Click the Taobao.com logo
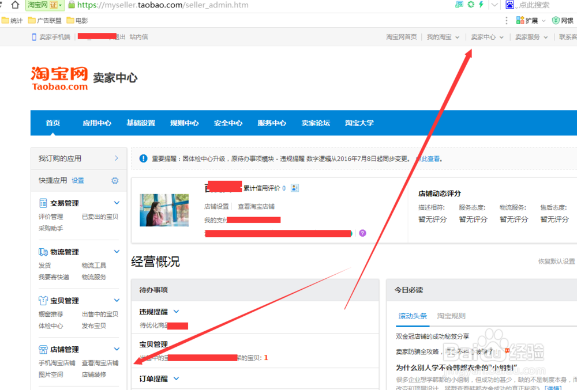This screenshot has height=390, width=577. (59, 78)
